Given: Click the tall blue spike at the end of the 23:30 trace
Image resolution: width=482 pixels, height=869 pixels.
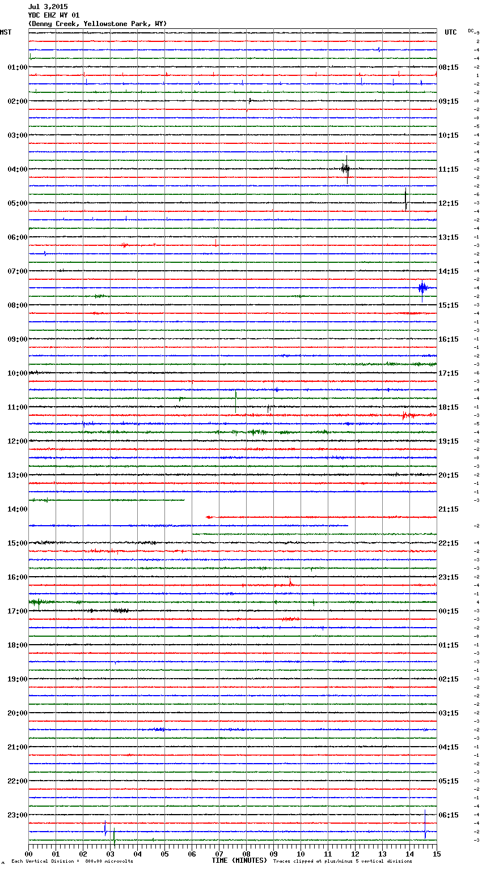Looking at the screenshot, I should 425,825.
